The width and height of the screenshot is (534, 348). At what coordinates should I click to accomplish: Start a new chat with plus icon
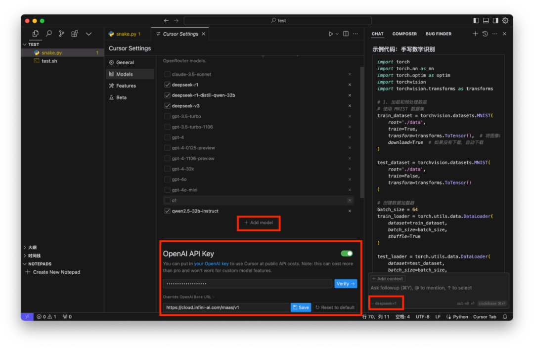click(x=475, y=34)
